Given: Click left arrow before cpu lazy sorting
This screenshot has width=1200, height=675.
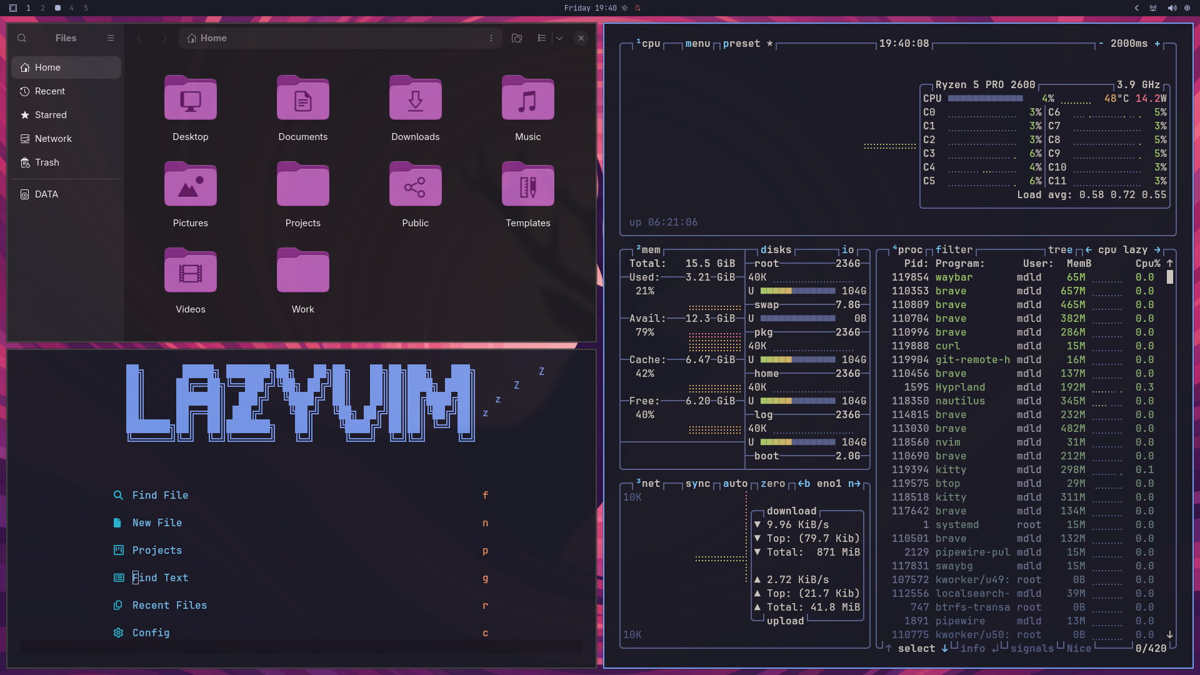Looking at the screenshot, I should tap(1089, 249).
